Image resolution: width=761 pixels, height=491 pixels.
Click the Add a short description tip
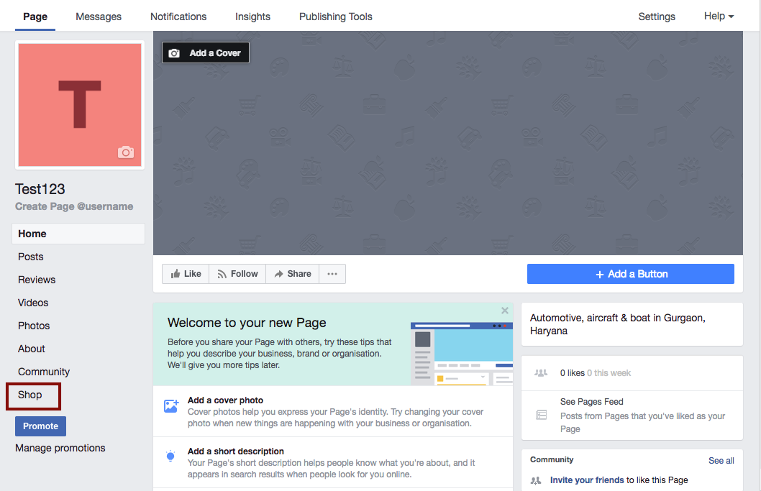point(235,451)
